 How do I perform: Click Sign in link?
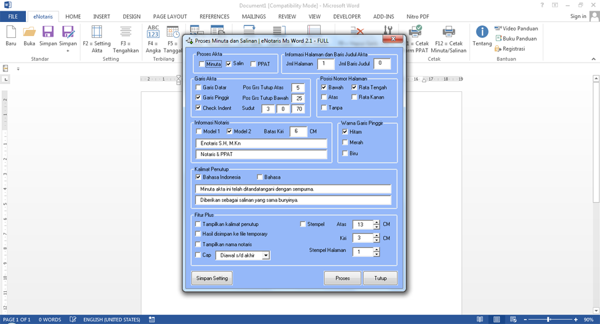point(578,16)
